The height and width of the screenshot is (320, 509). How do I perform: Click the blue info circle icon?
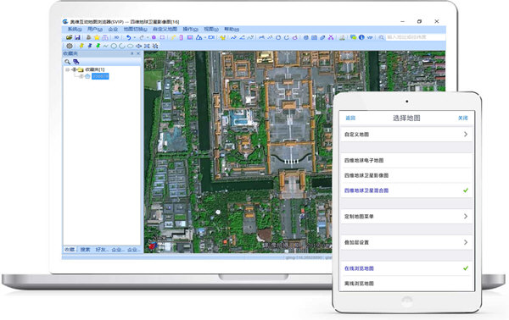point(361,37)
